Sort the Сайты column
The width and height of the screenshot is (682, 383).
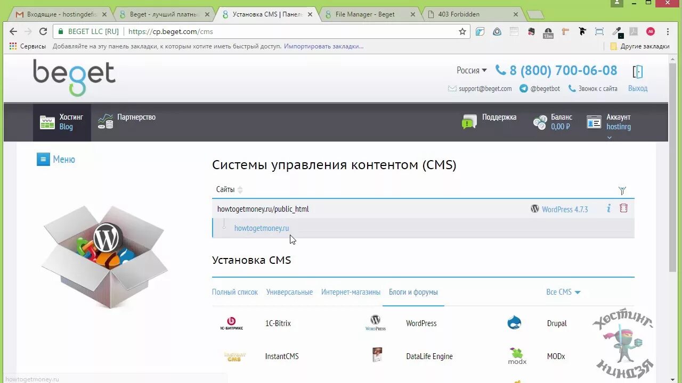[x=230, y=190]
